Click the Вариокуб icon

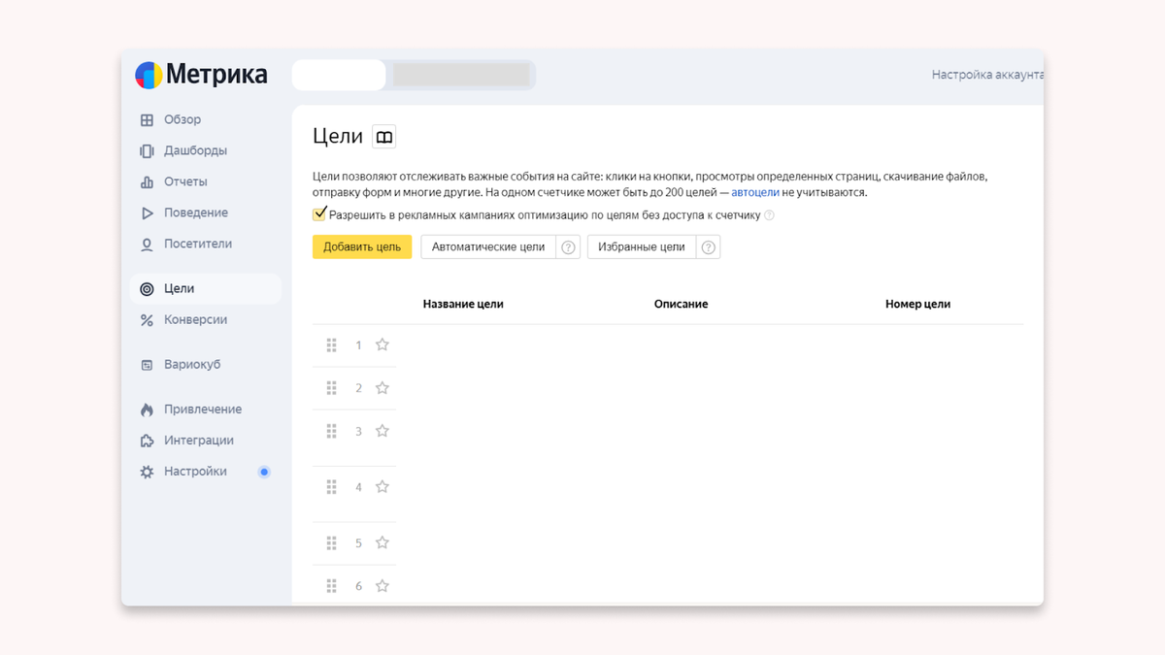pos(147,365)
